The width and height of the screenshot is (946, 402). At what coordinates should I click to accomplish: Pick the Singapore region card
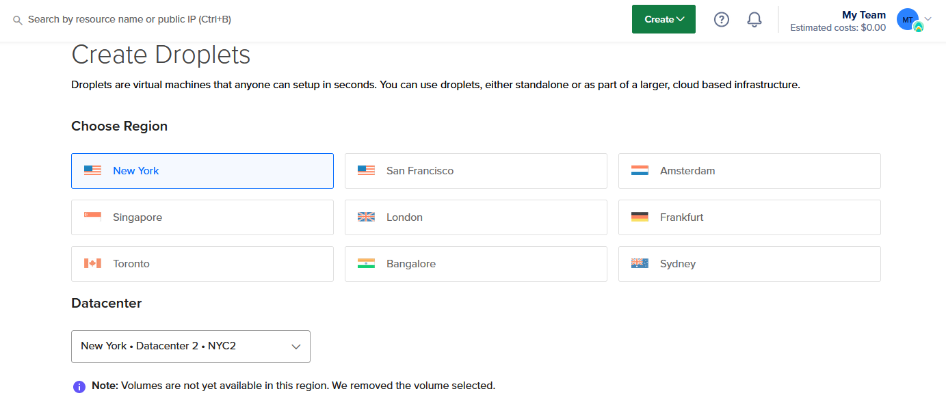coord(202,217)
